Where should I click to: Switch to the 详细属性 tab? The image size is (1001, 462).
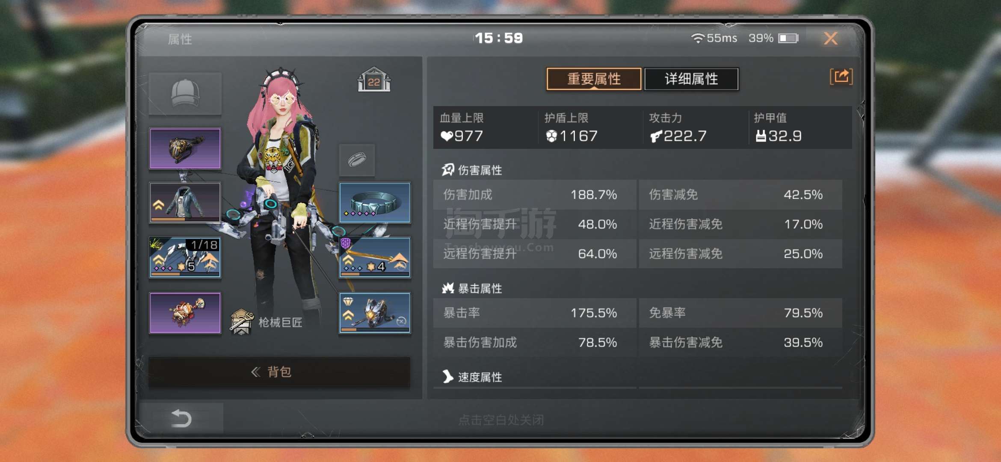coord(691,79)
